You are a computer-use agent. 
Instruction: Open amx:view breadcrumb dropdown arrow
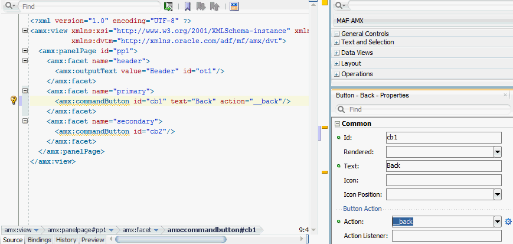tap(36, 230)
